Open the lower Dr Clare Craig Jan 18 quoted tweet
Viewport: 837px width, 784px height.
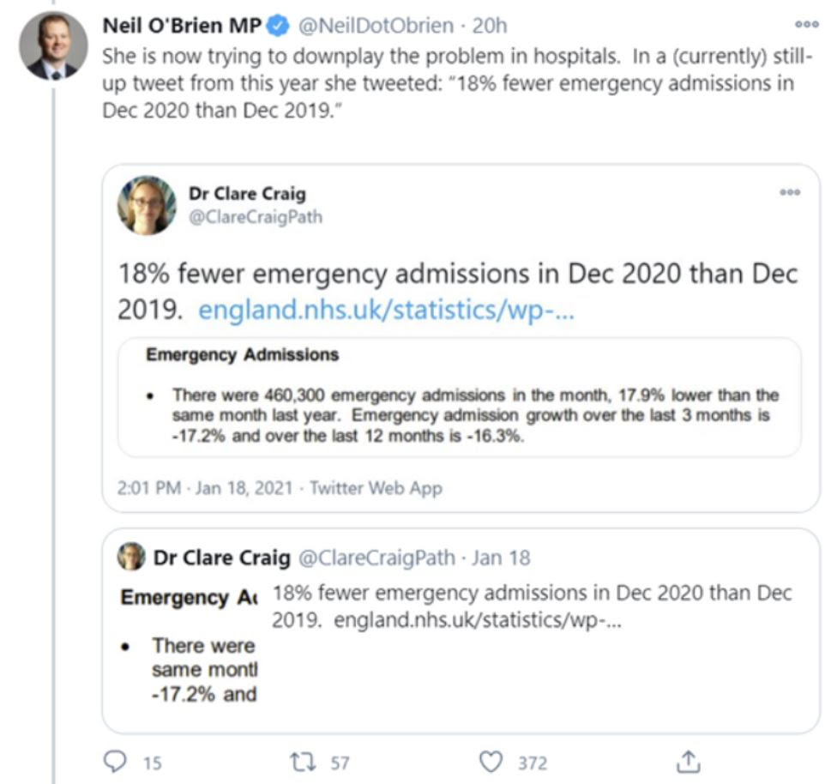(x=461, y=630)
